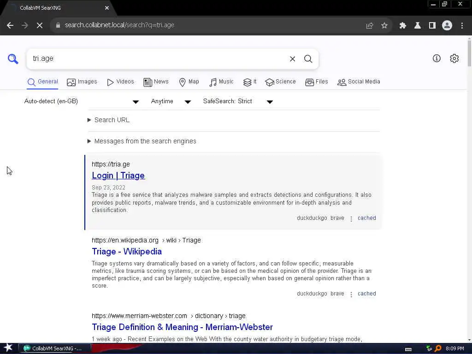This screenshot has width=472, height=354.
Task: Switch to Map tab
Action: [189, 82]
